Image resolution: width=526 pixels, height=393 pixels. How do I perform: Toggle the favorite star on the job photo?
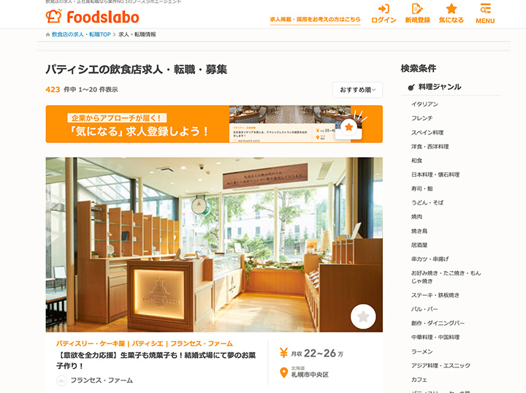pos(363,316)
